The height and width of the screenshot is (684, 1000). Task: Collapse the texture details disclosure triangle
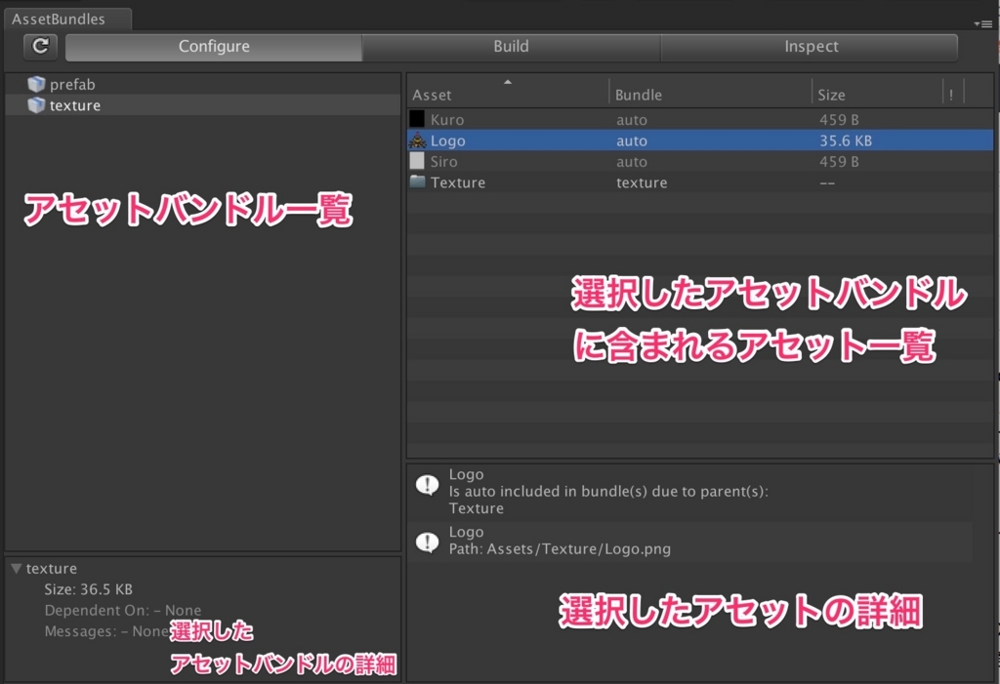[12, 567]
